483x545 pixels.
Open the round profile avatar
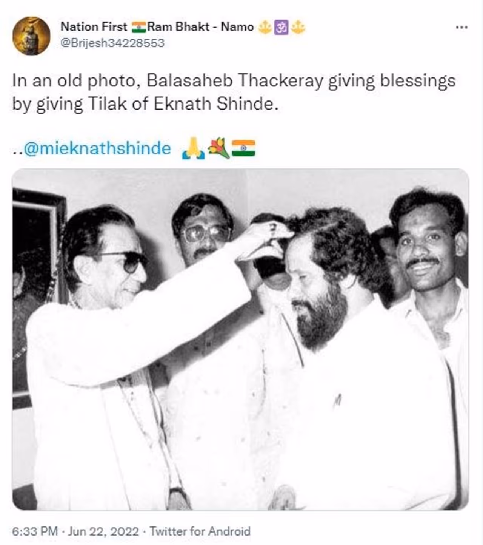point(31,36)
